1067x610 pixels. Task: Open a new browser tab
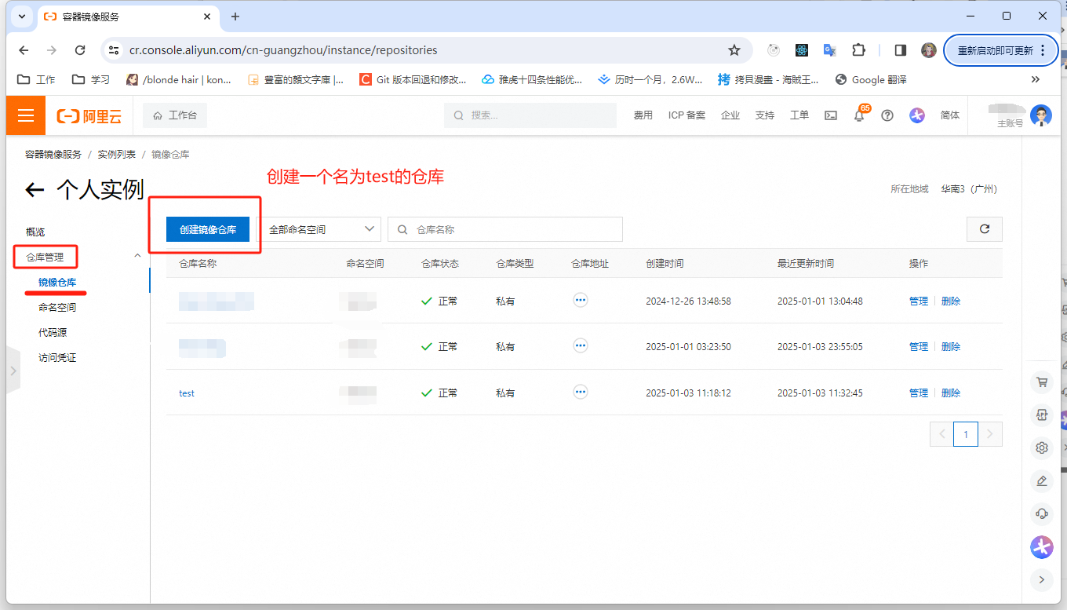[235, 16]
